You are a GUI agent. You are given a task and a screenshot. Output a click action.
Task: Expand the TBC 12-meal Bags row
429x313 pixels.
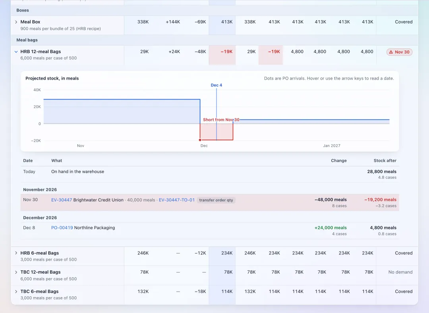(16, 272)
